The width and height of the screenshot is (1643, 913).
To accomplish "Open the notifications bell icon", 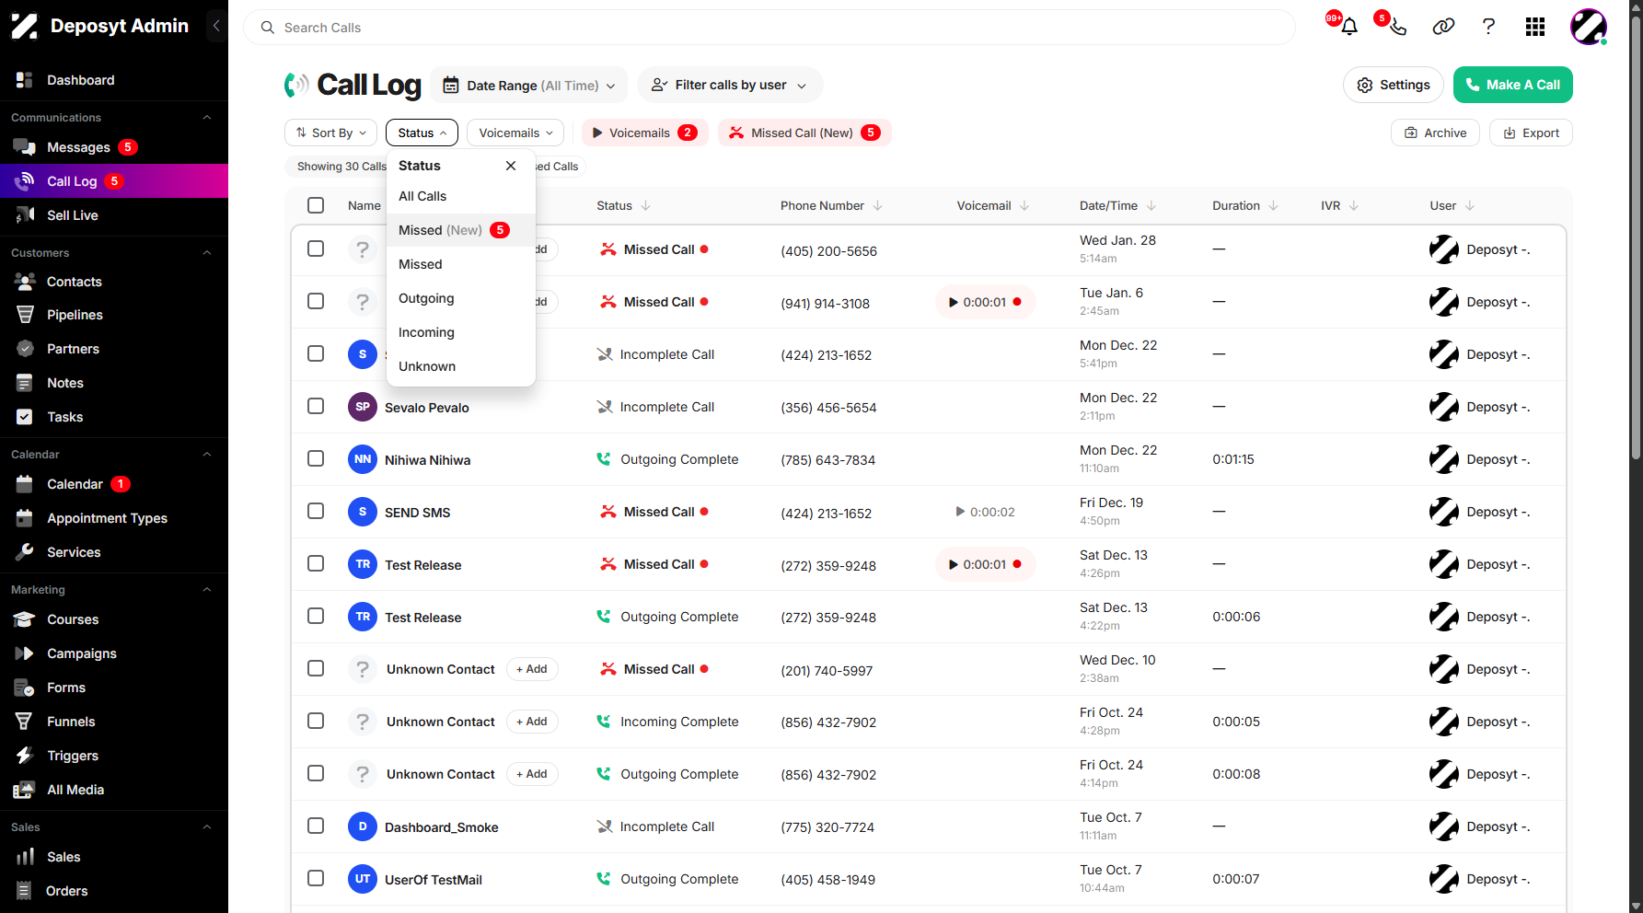I will coord(1349,27).
